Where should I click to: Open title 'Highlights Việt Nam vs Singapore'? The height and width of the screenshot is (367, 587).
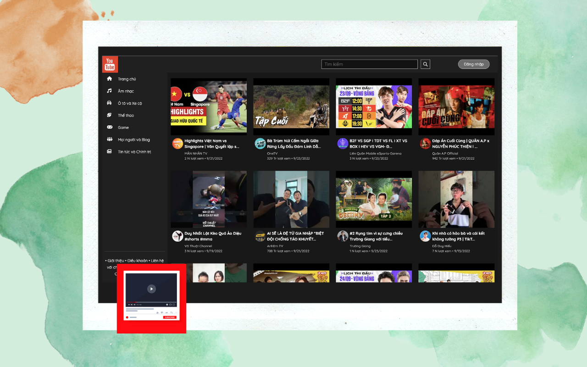click(x=212, y=144)
